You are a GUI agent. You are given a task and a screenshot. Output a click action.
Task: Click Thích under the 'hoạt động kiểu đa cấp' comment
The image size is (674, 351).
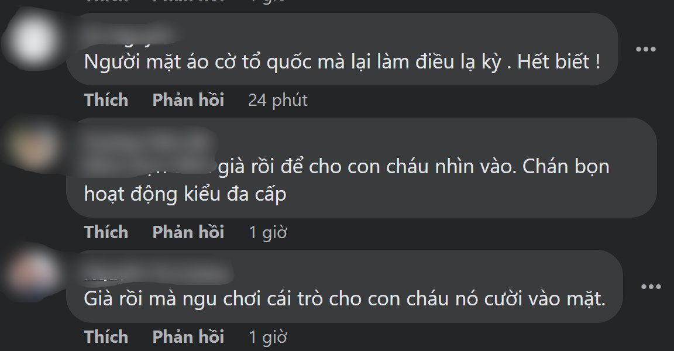106,232
